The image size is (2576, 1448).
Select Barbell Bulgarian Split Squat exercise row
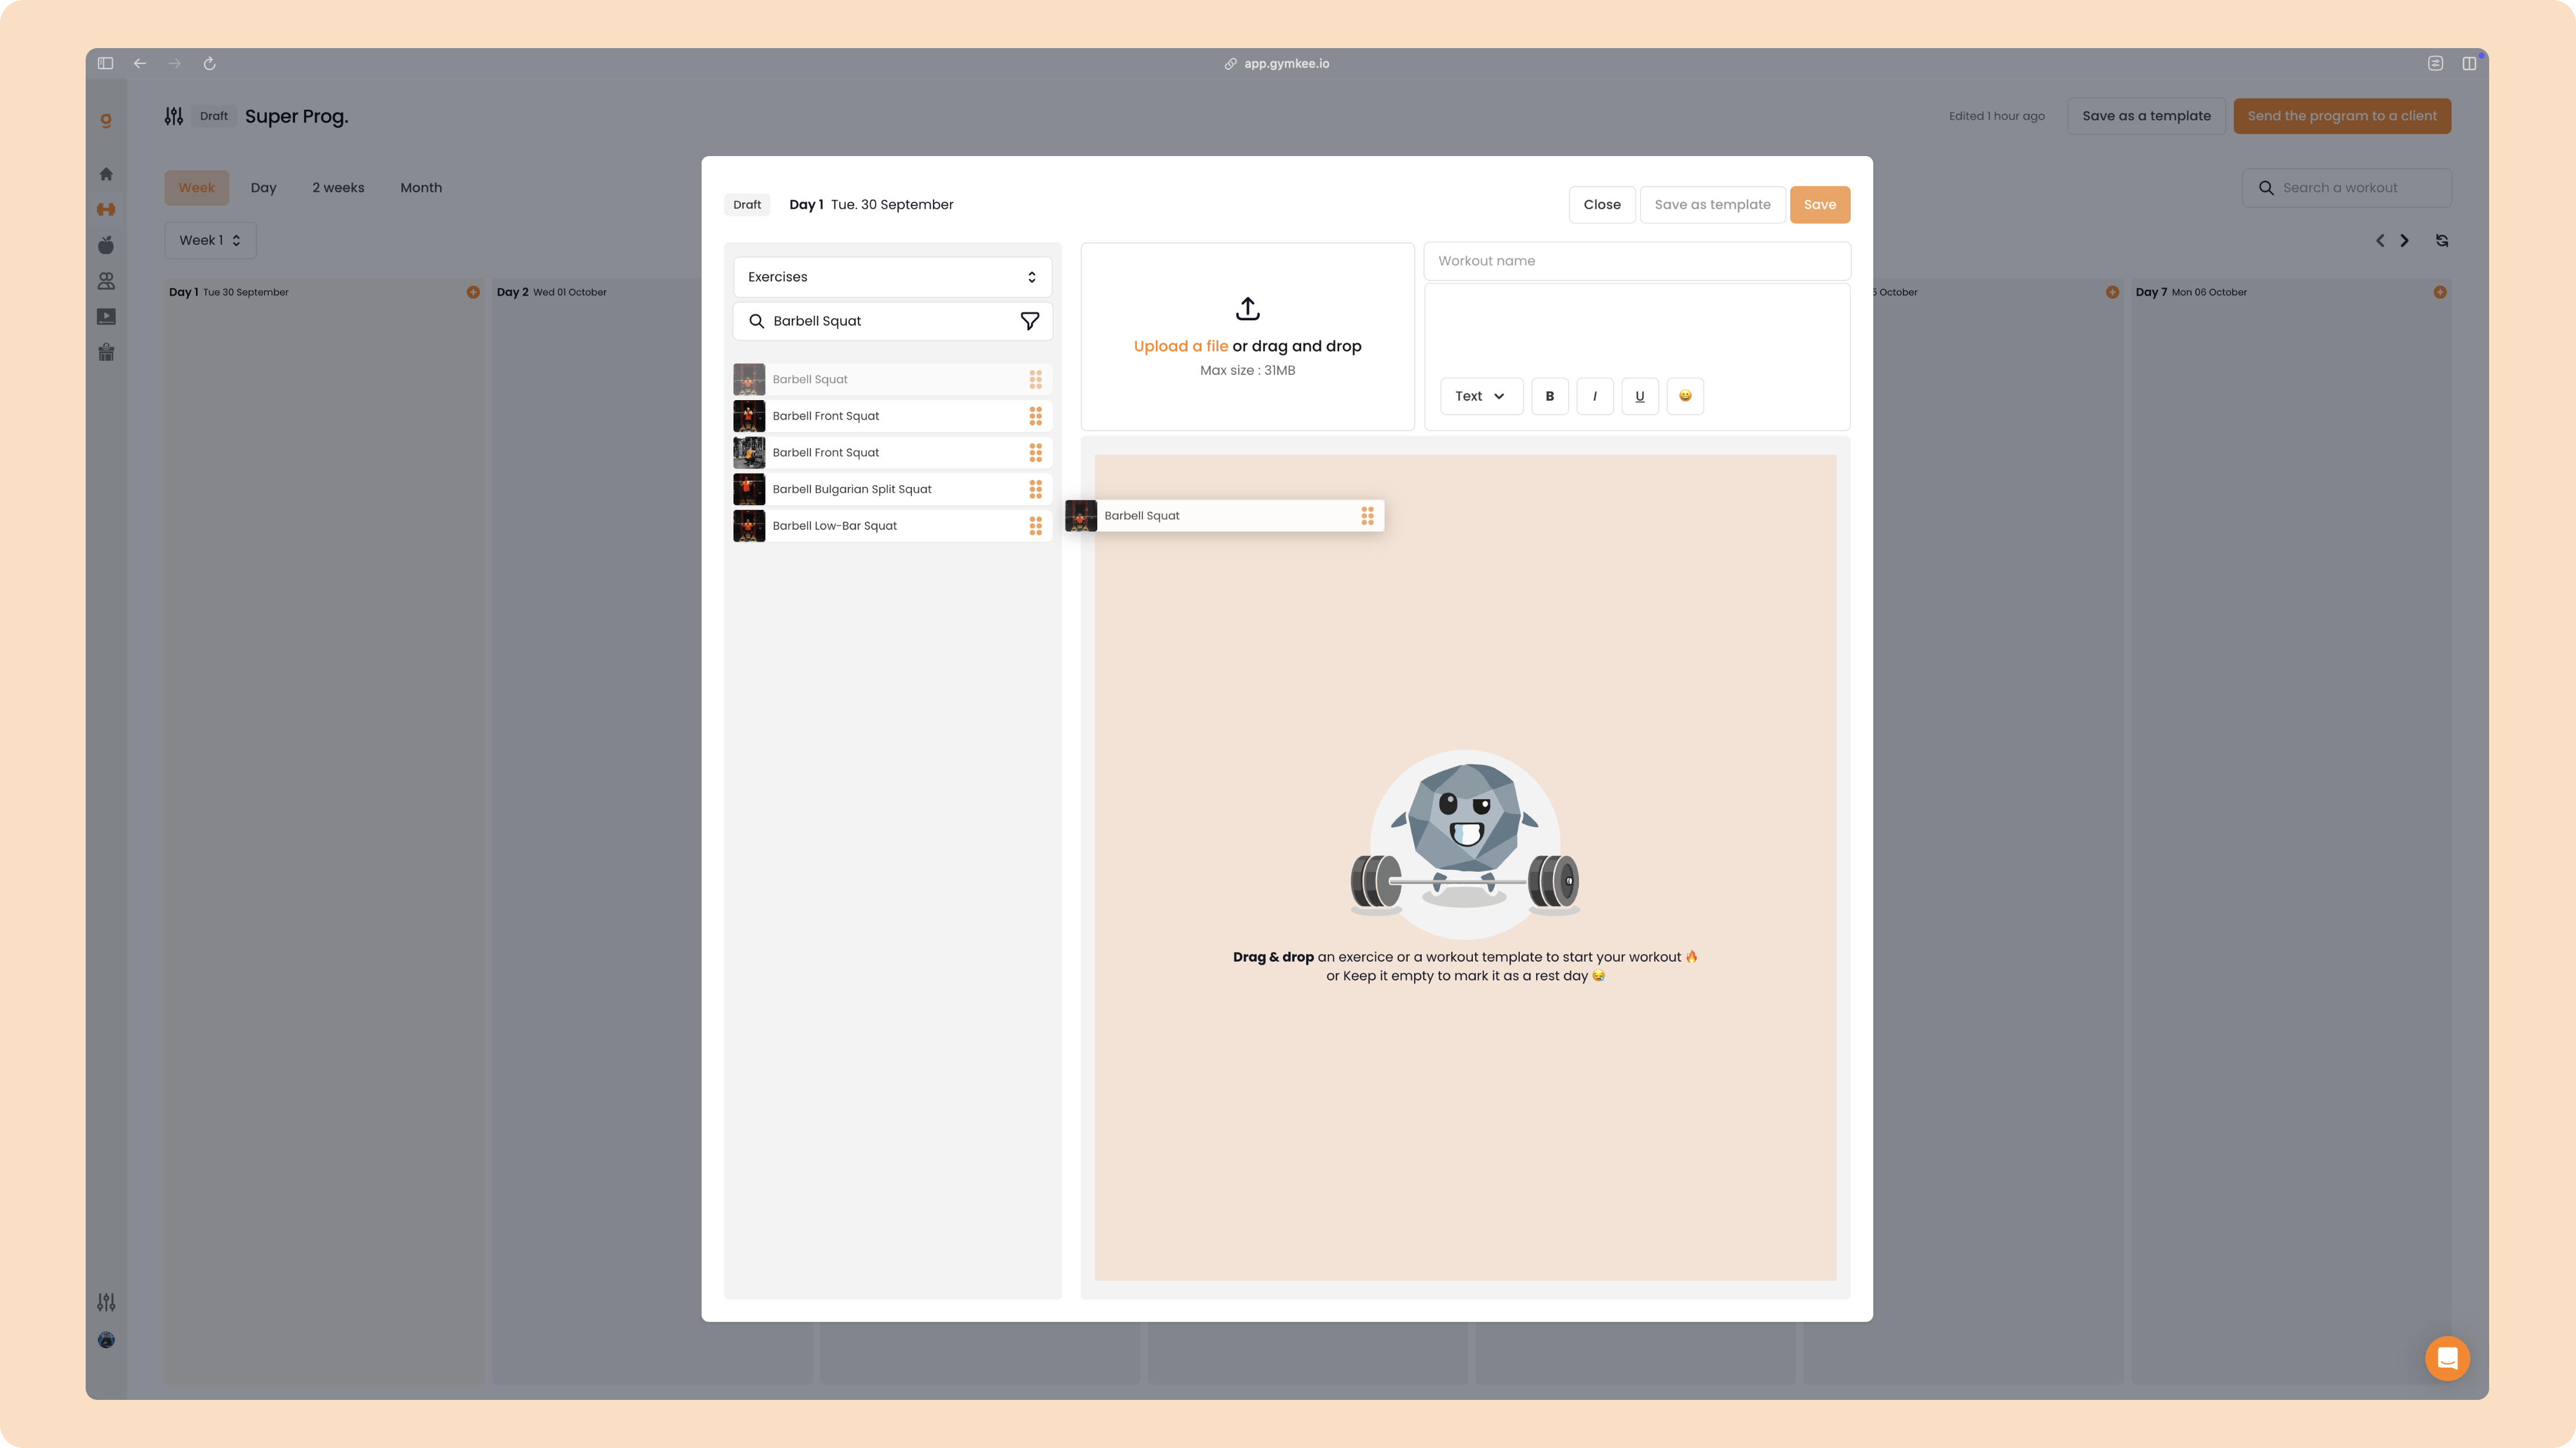[x=892, y=489]
